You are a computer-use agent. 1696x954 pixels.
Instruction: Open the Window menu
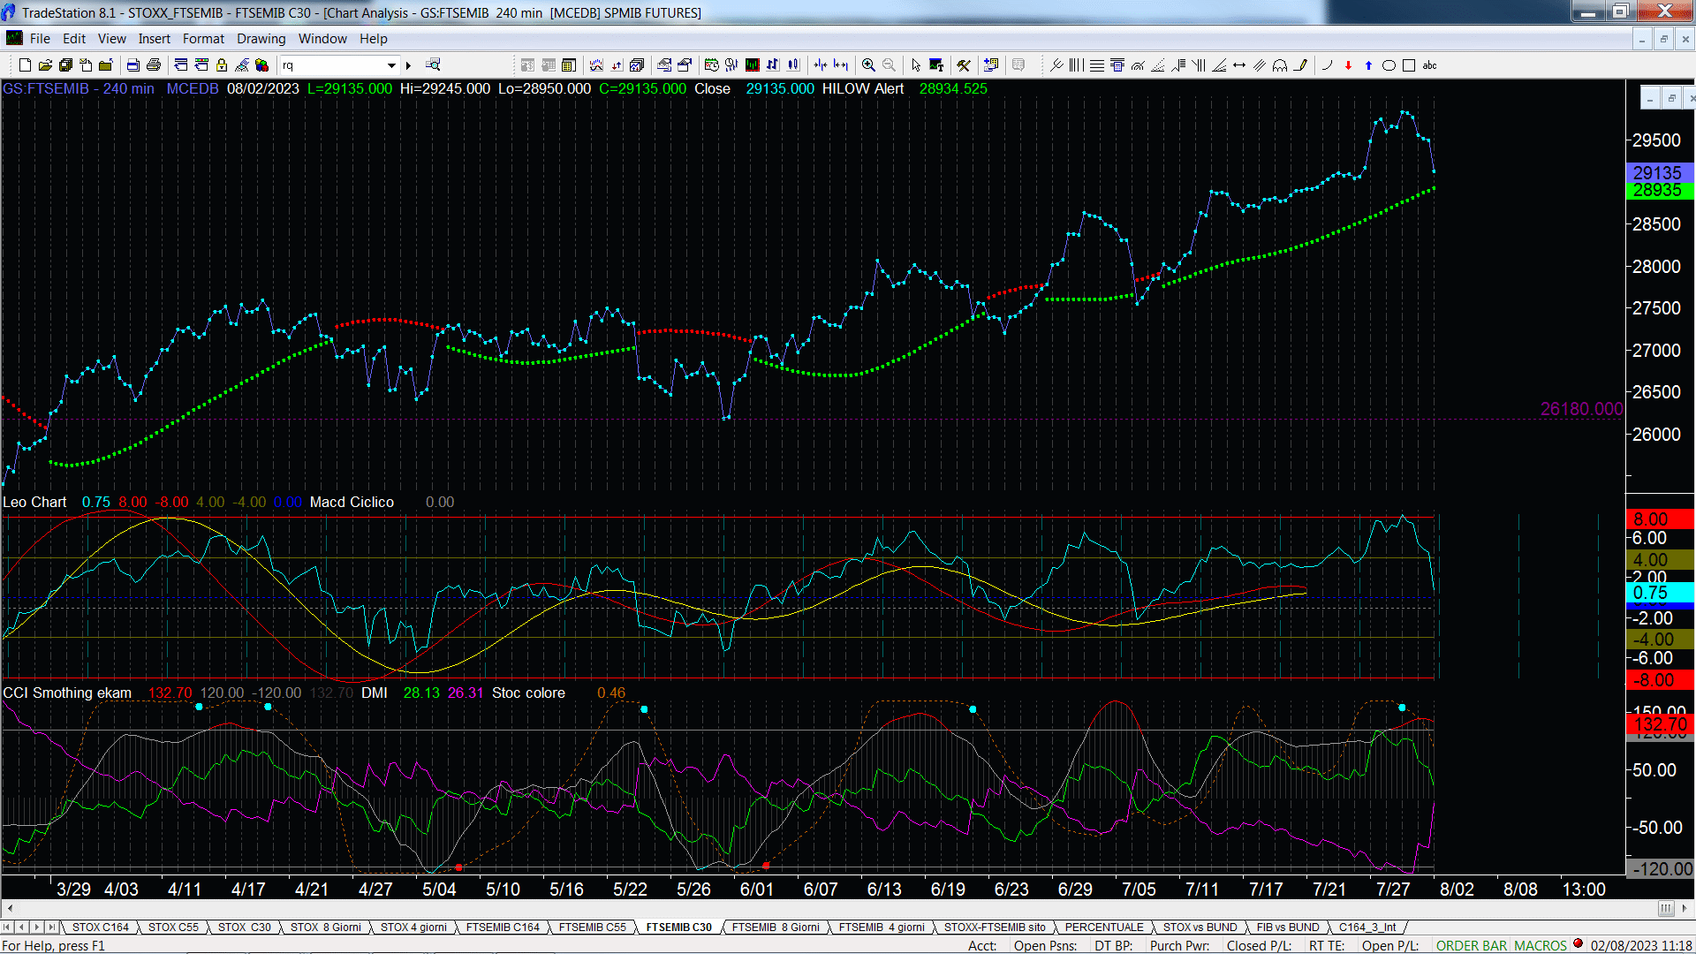click(322, 39)
